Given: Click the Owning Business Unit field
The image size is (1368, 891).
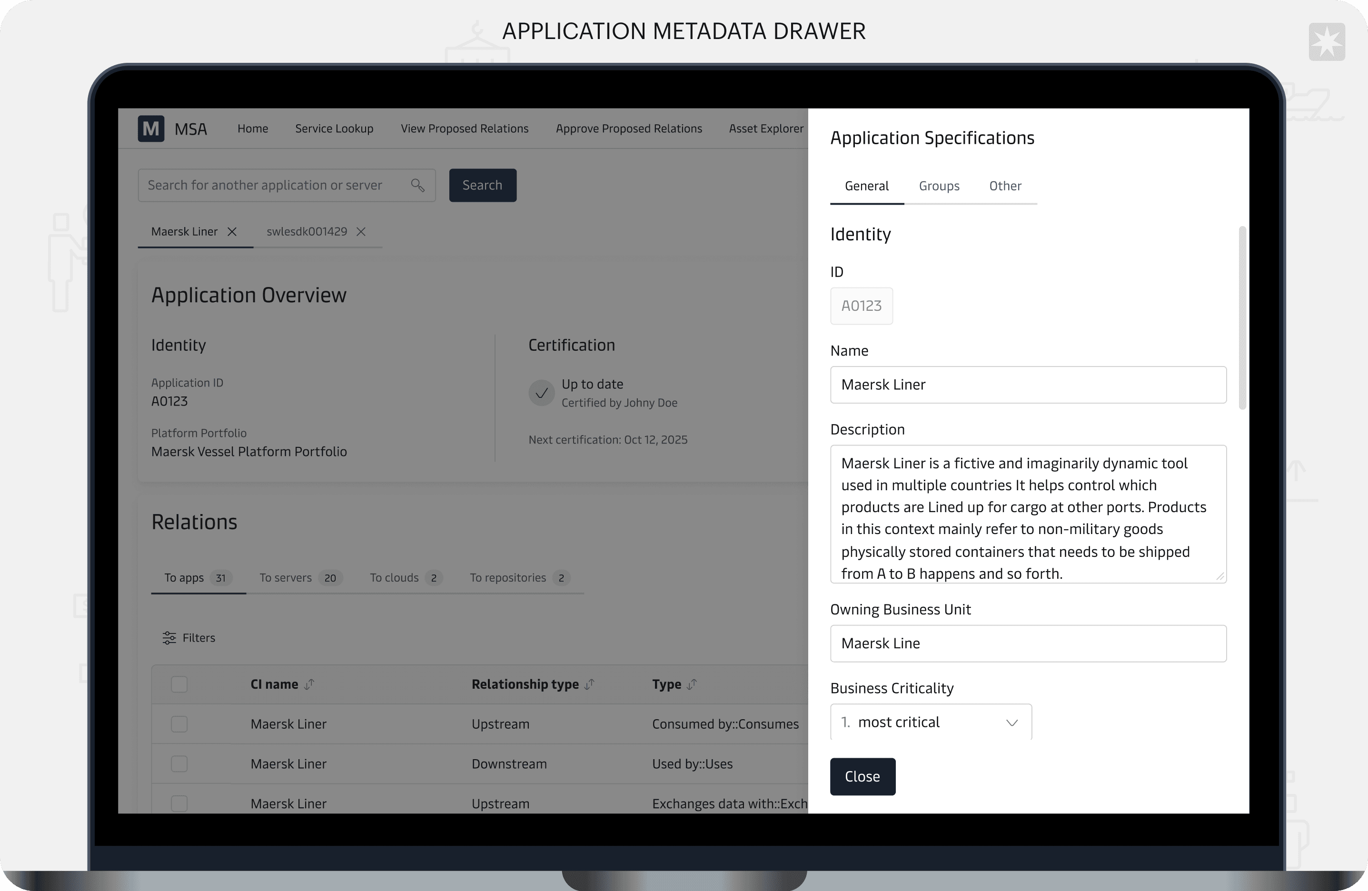Looking at the screenshot, I should point(1028,643).
